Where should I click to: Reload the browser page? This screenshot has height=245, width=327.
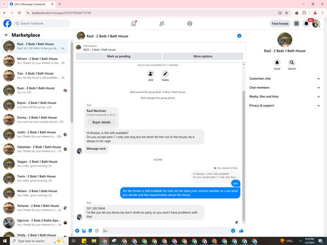(19, 13)
